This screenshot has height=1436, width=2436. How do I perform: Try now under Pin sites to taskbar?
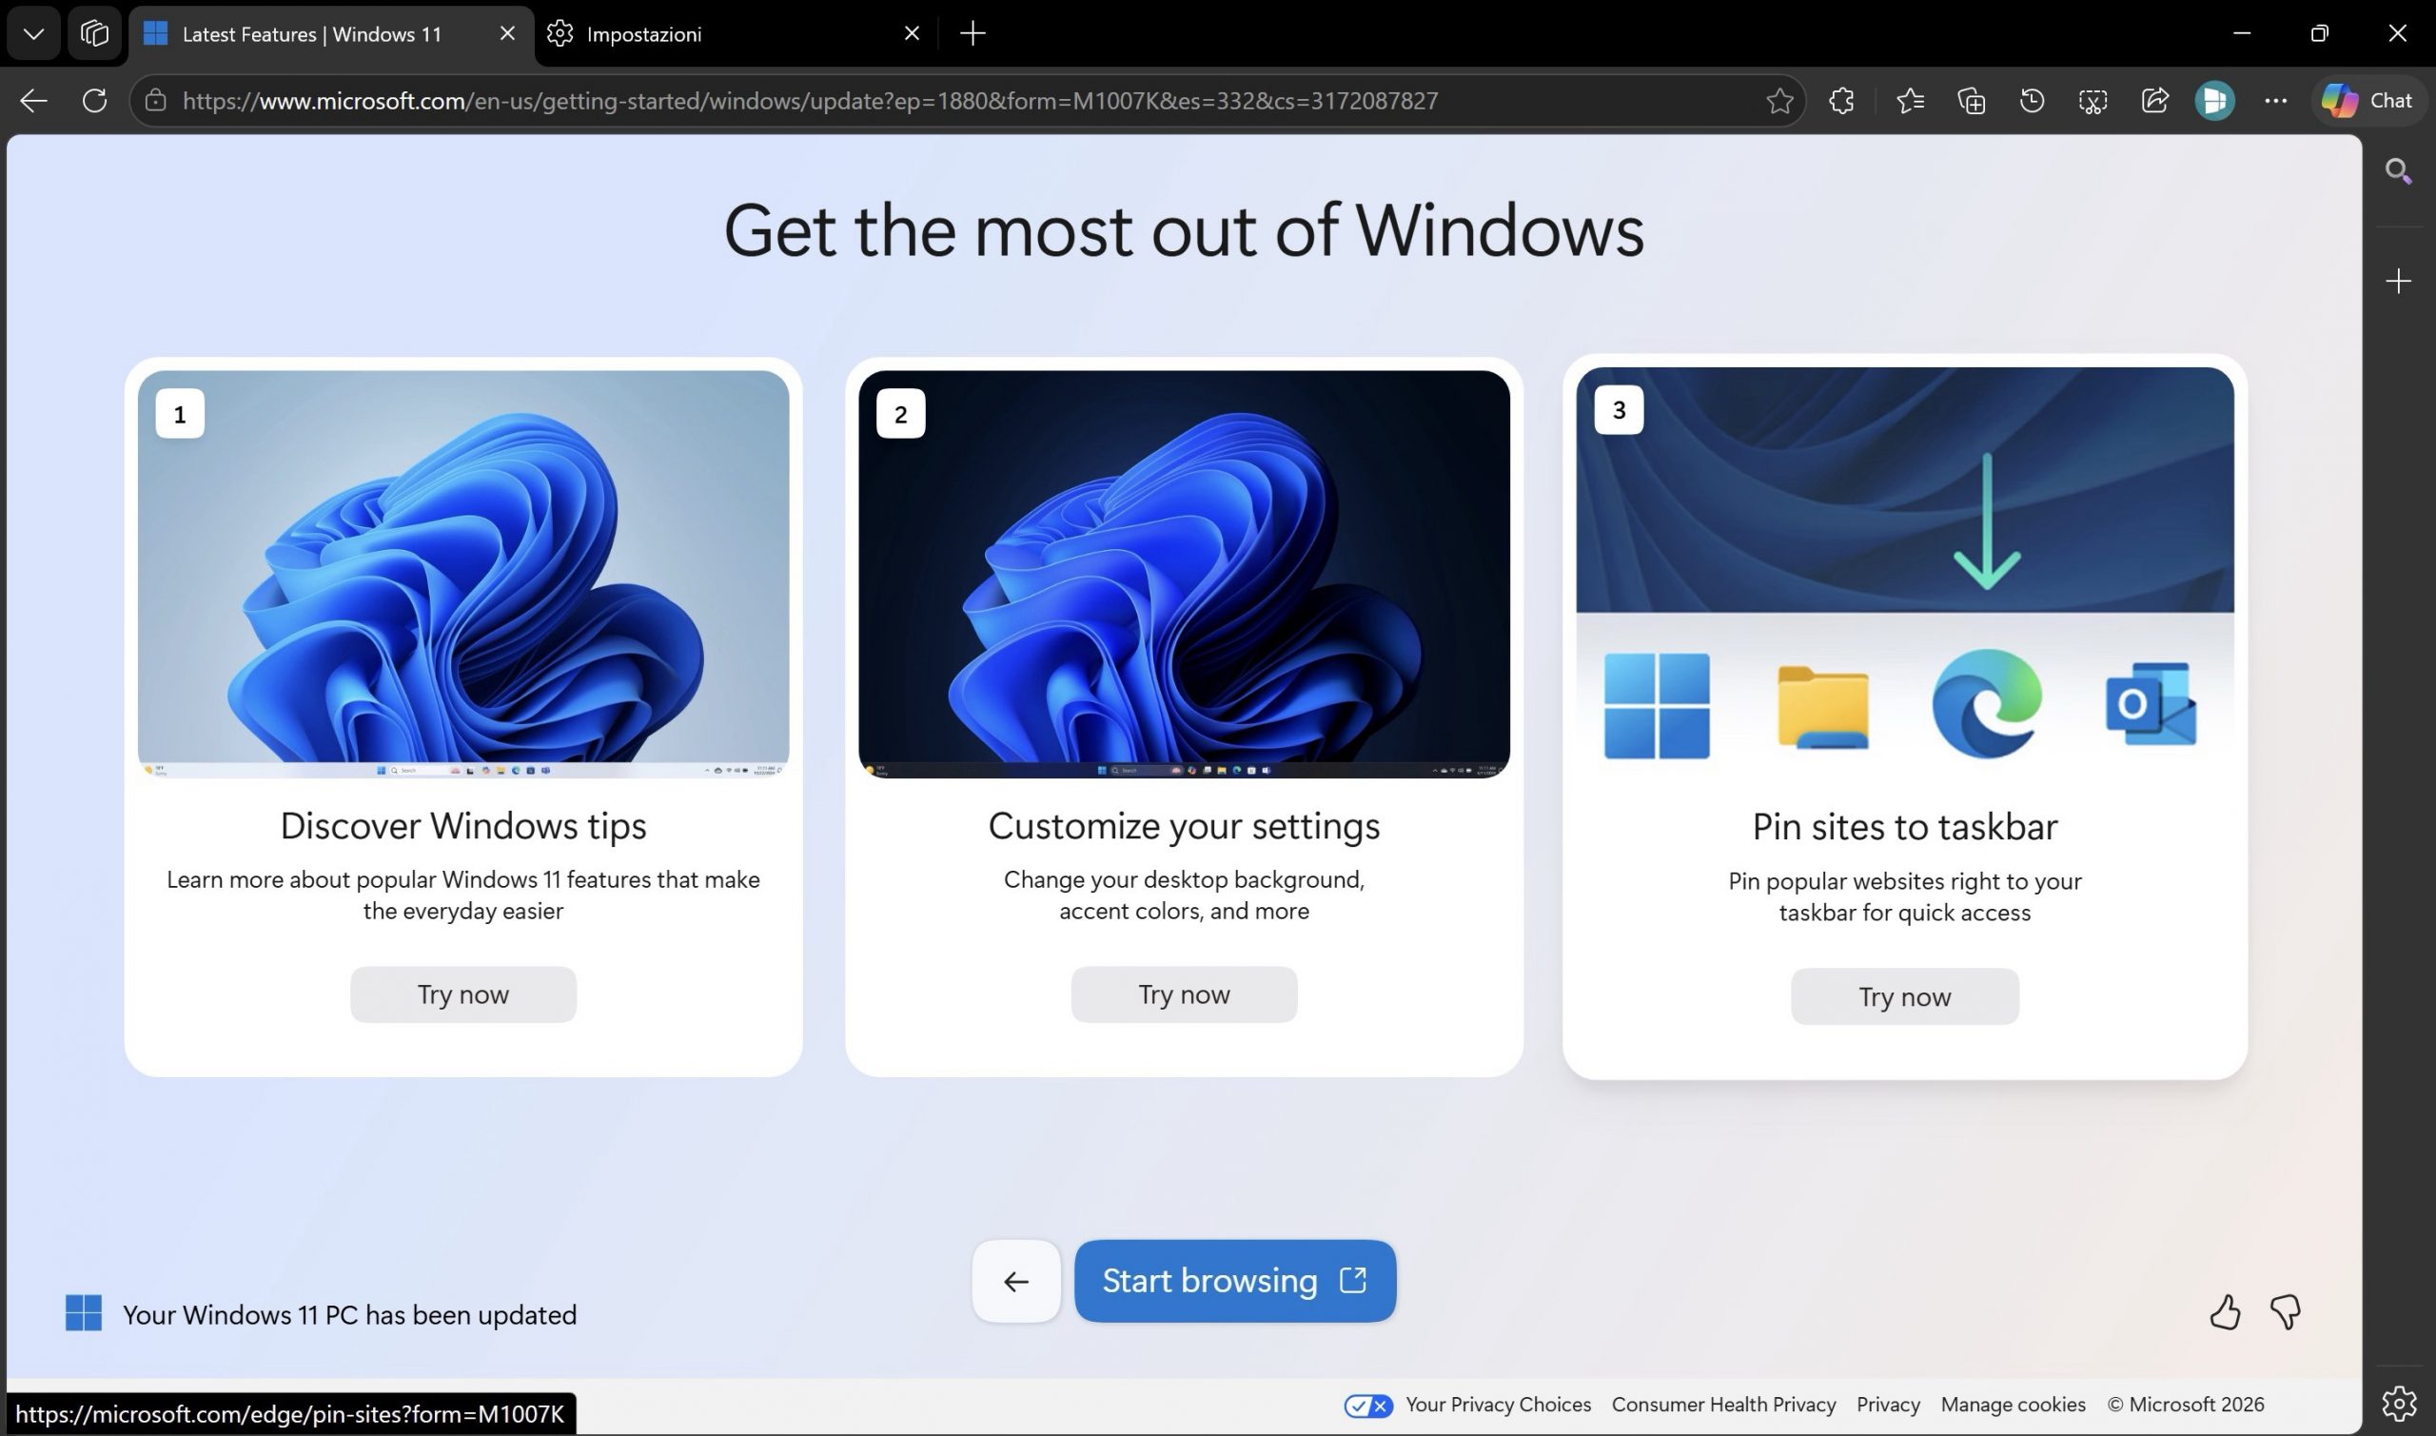1905,996
